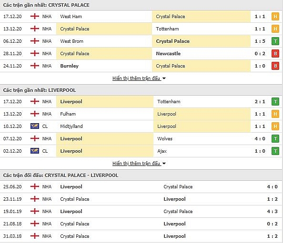Click the green T badge for West Brom match
The width and height of the screenshot is (283, 243).
click(x=275, y=41)
